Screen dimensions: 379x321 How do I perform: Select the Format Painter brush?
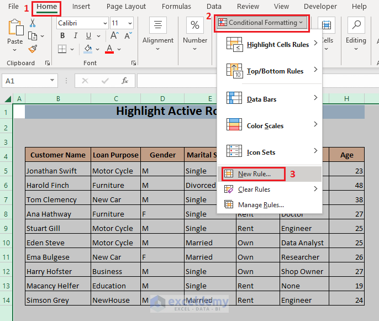click(x=33, y=49)
